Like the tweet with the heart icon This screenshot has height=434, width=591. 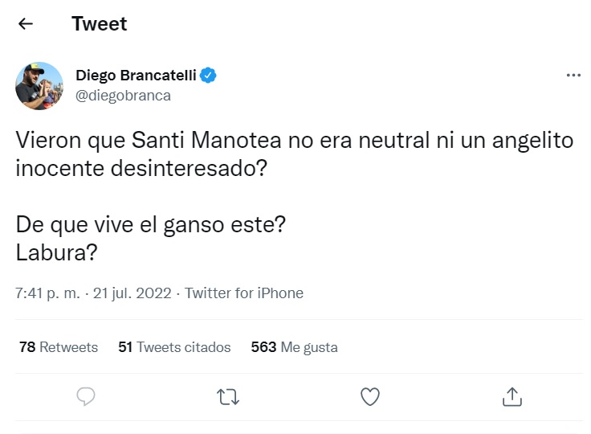point(369,396)
